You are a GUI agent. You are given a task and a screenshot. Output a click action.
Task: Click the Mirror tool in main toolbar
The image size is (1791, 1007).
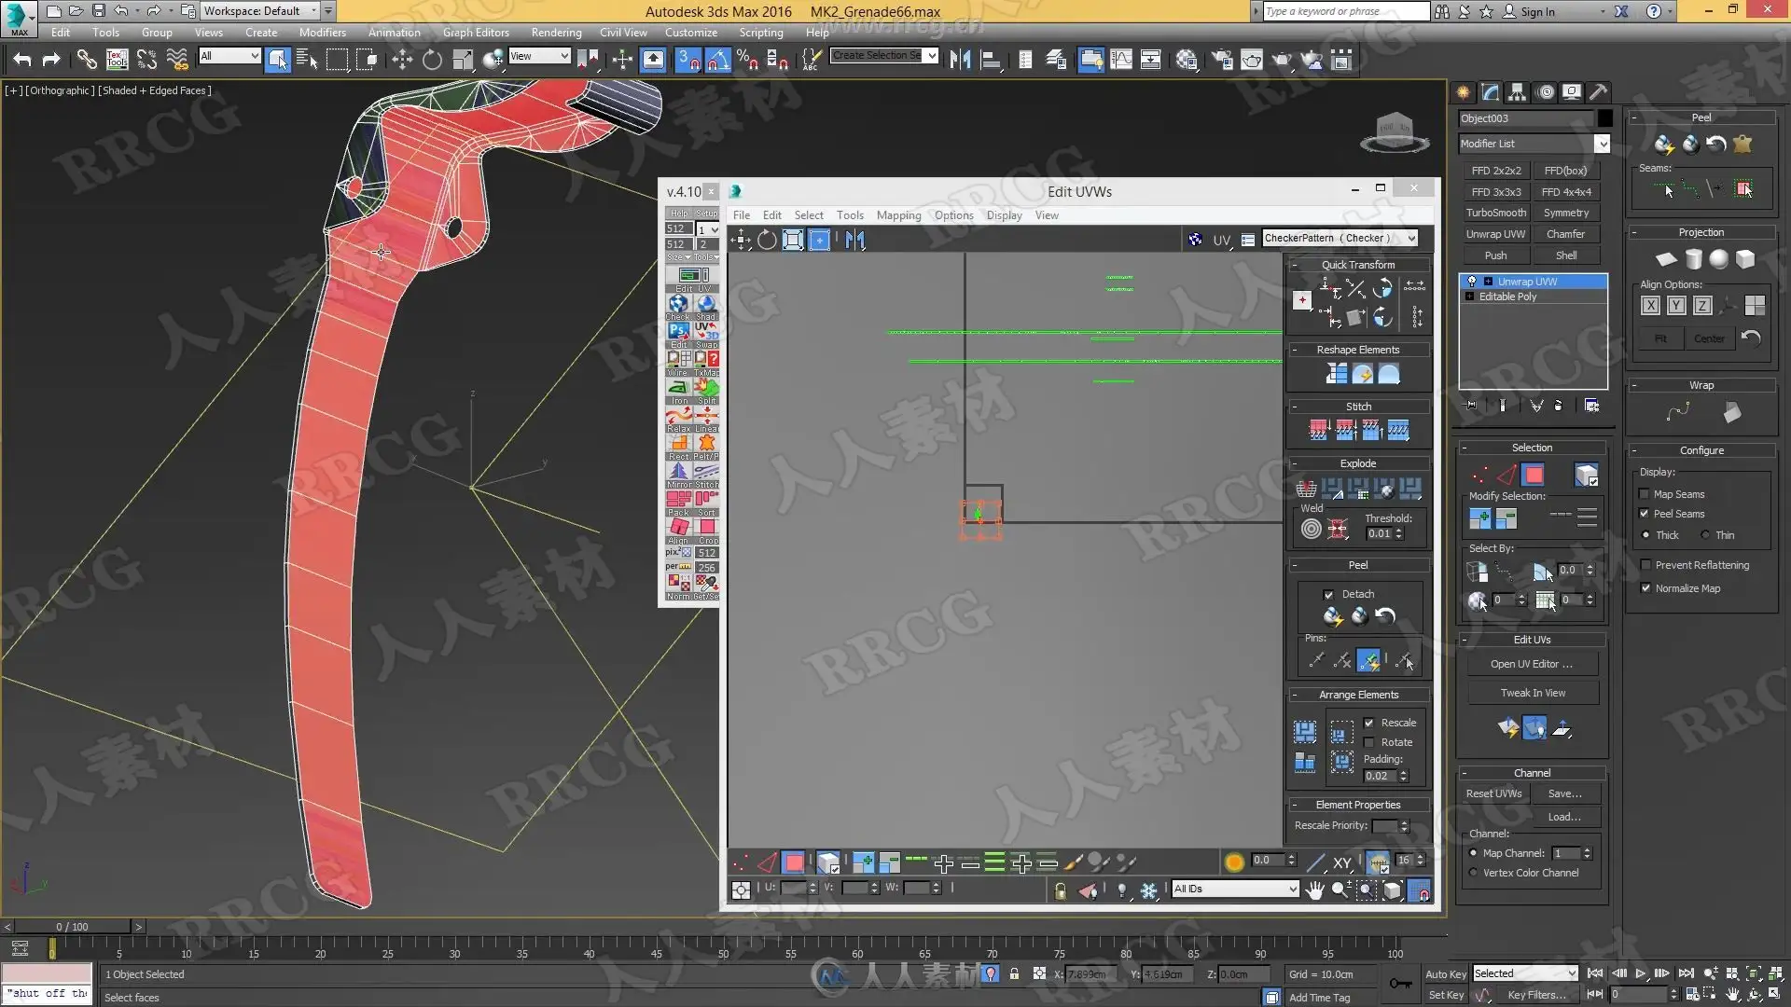point(960,61)
